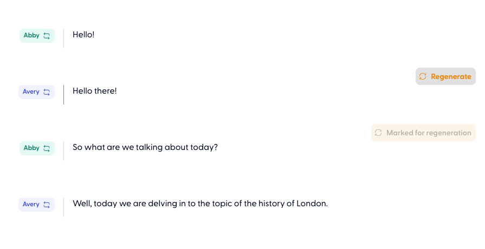Click the Avery name label next to "Hello there!"
485x249 pixels.
pos(31,92)
